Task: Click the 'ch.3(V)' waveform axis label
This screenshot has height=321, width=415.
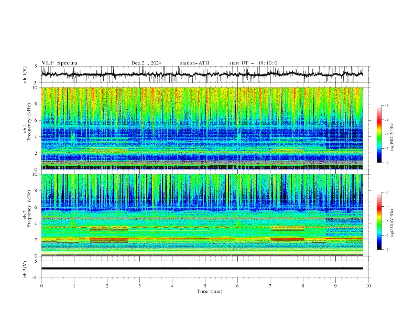Action: (x=25, y=269)
